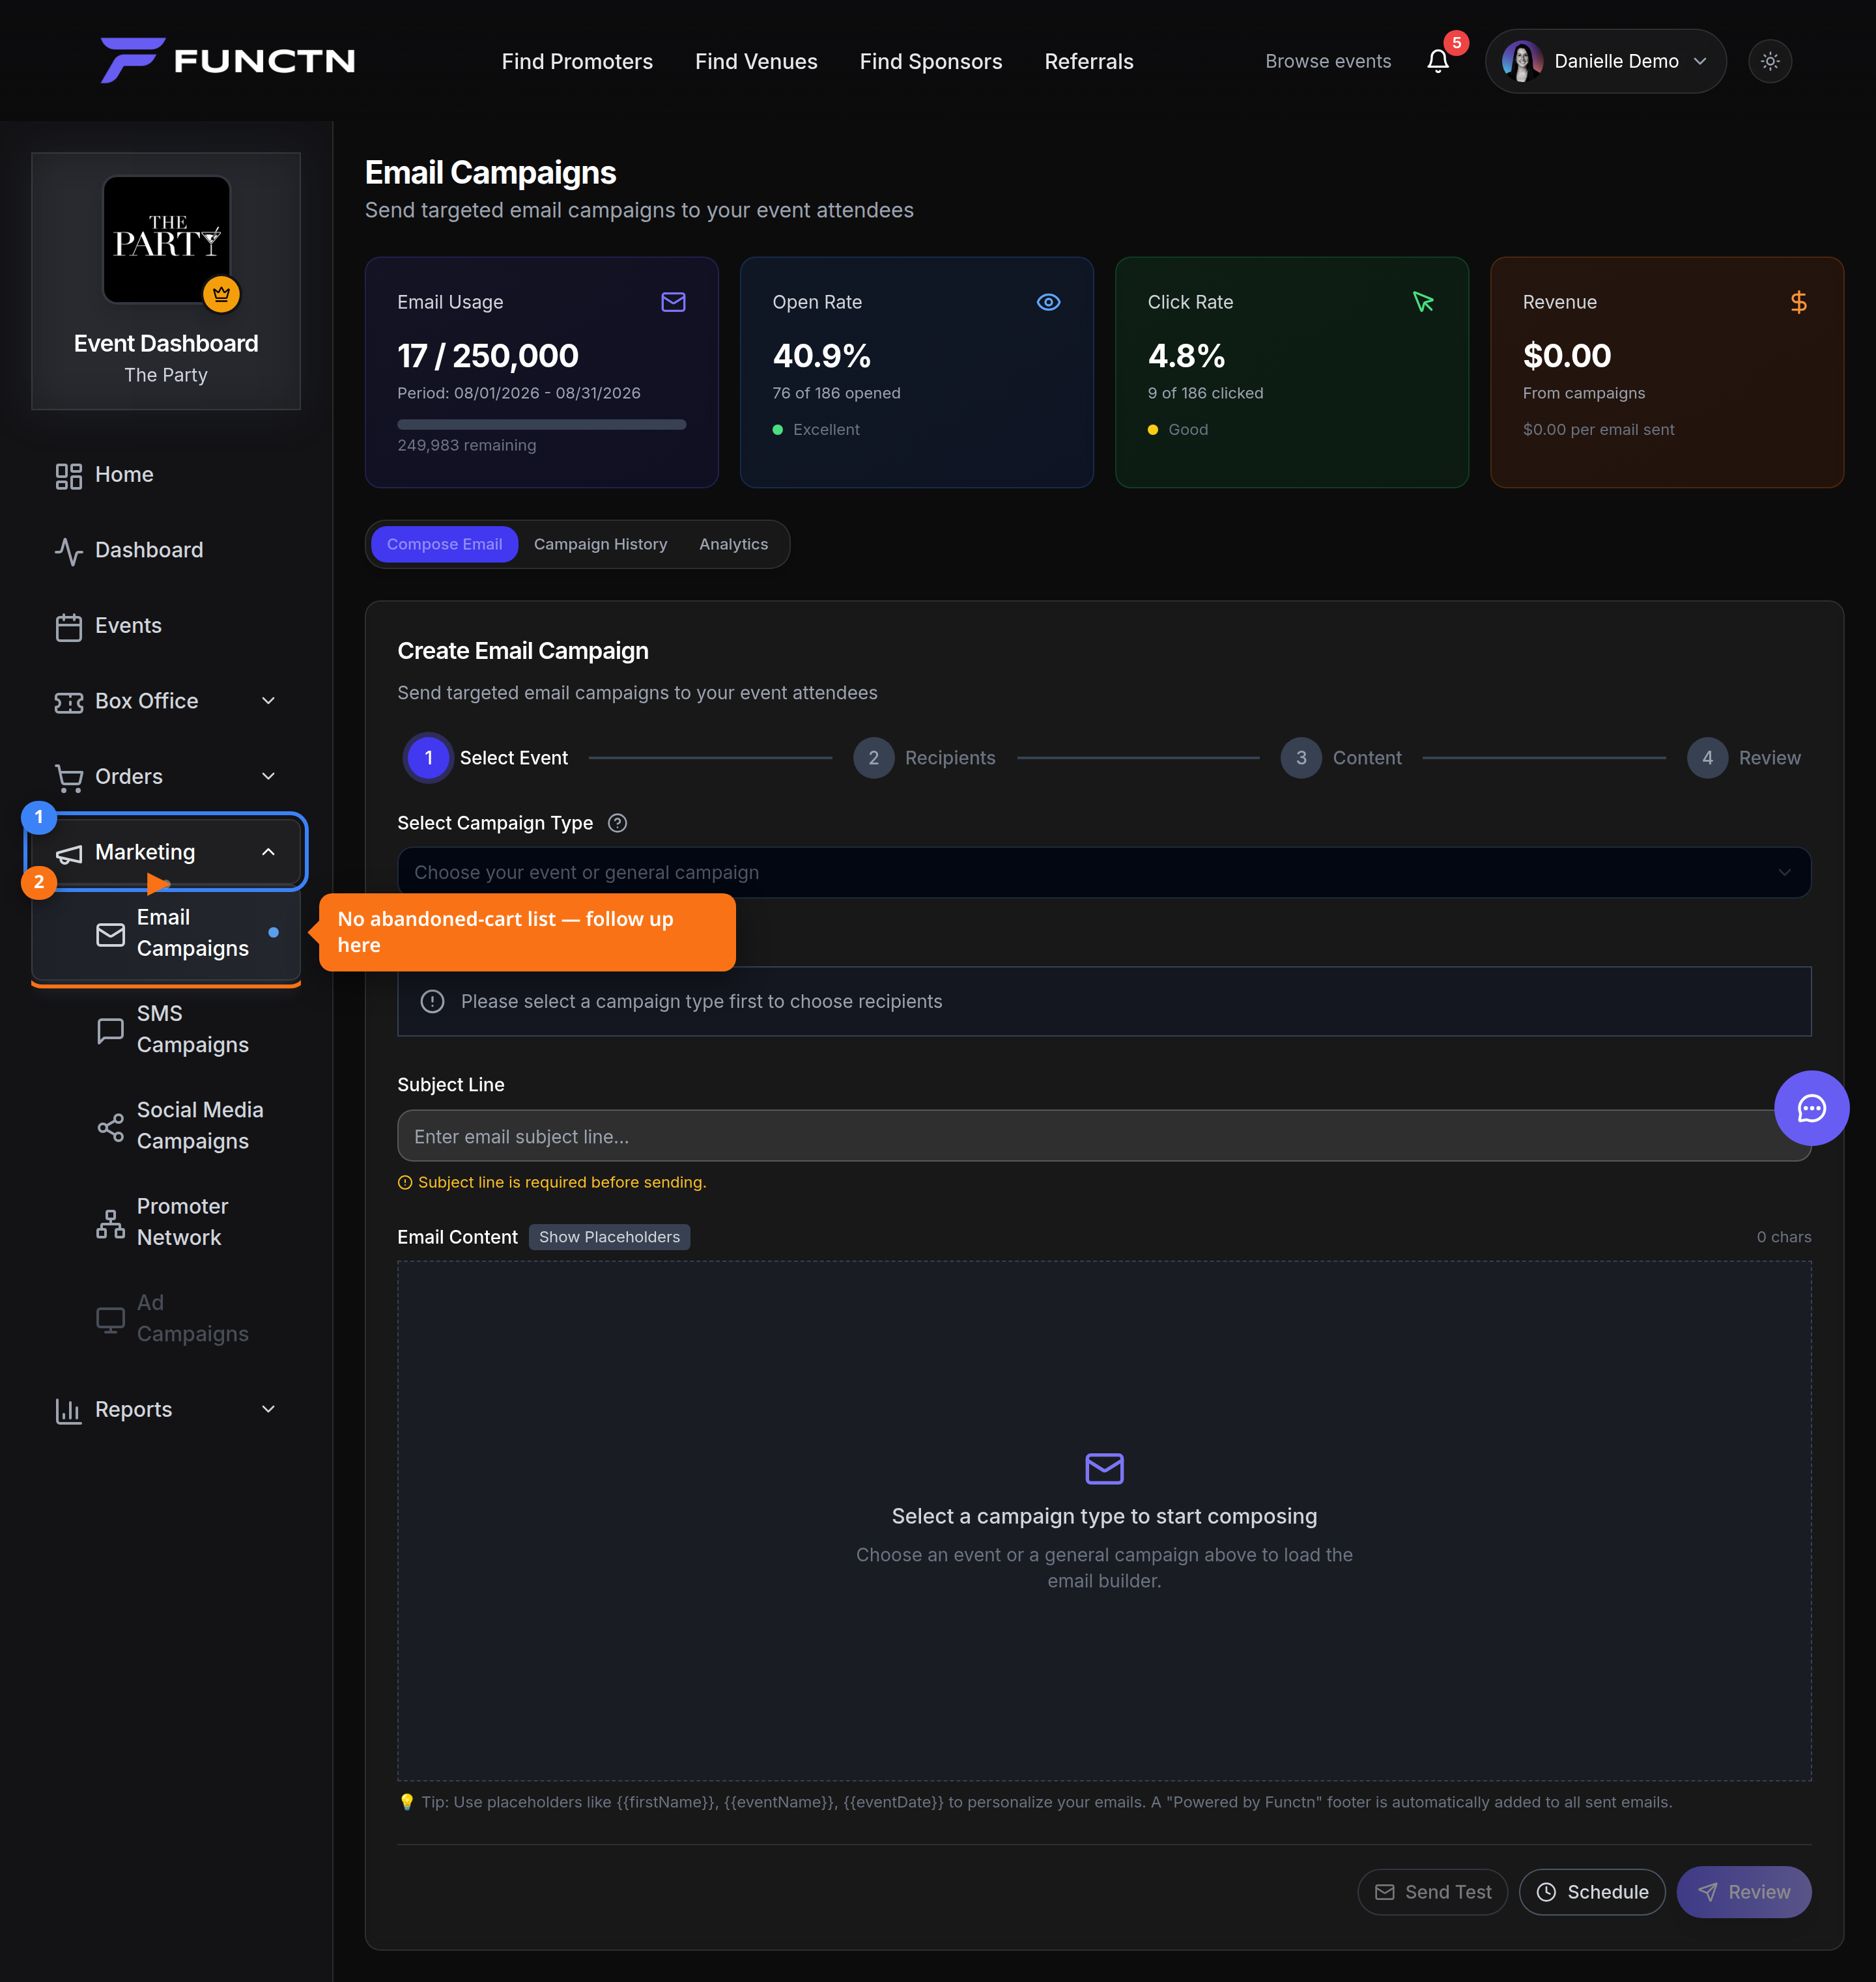Click the Ad Campaigns monitor icon
This screenshot has height=1982, width=1876.
(x=110, y=1320)
